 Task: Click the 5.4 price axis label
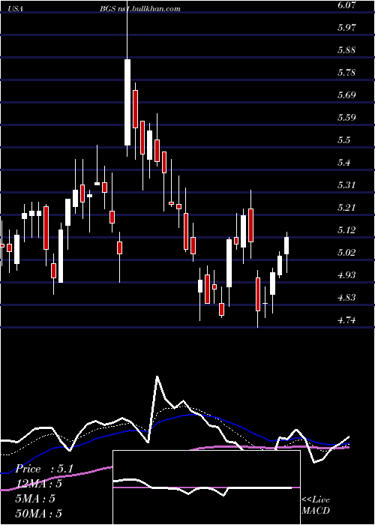point(343,163)
